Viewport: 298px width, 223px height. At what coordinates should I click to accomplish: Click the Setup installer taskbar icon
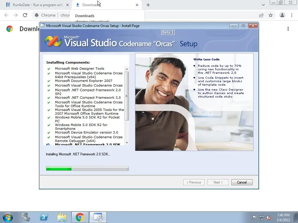[x=98, y=217]
